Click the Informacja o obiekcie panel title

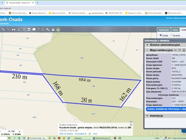click(x=157, y=41)
